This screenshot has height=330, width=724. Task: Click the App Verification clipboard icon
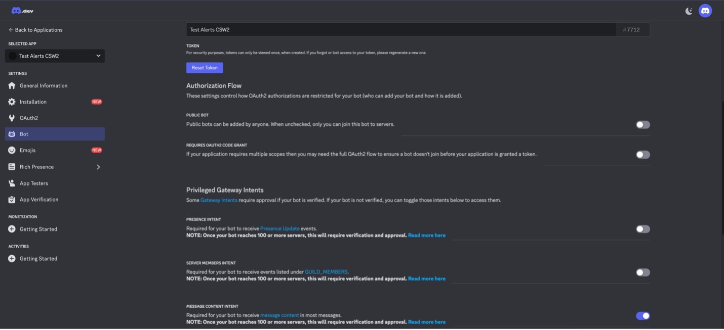(x=12, y=200)
